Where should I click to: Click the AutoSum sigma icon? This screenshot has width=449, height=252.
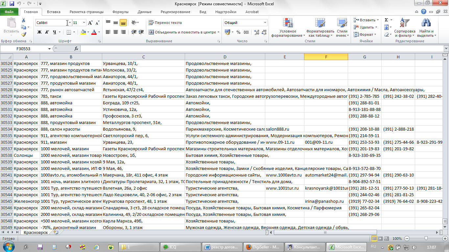coord(386,20)
